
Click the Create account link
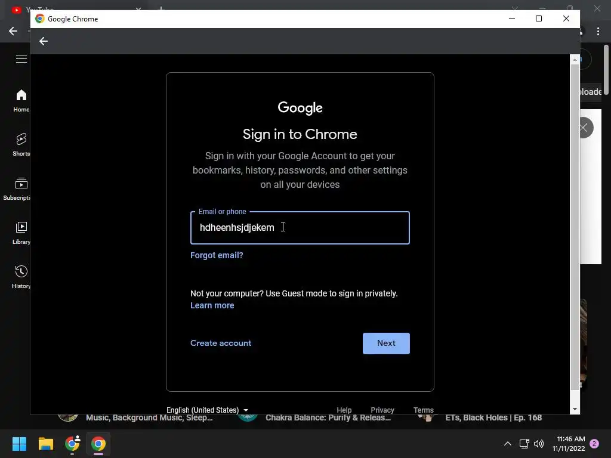[221, 343]
